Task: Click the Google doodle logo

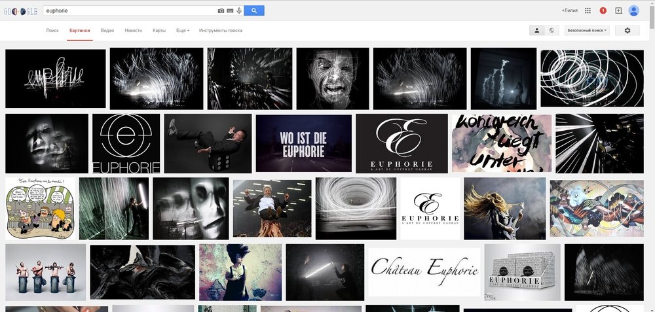Action: pyautogui.click(x=20, y=11)
